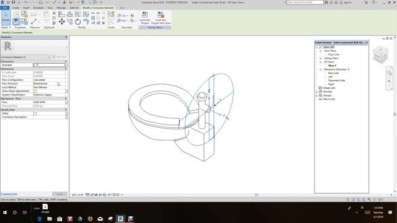Click the red Delete icon in Modify panel
Image resolution: width=397 pixels, height=223 pixels.
pyautogui.click(x=104, y=23)
